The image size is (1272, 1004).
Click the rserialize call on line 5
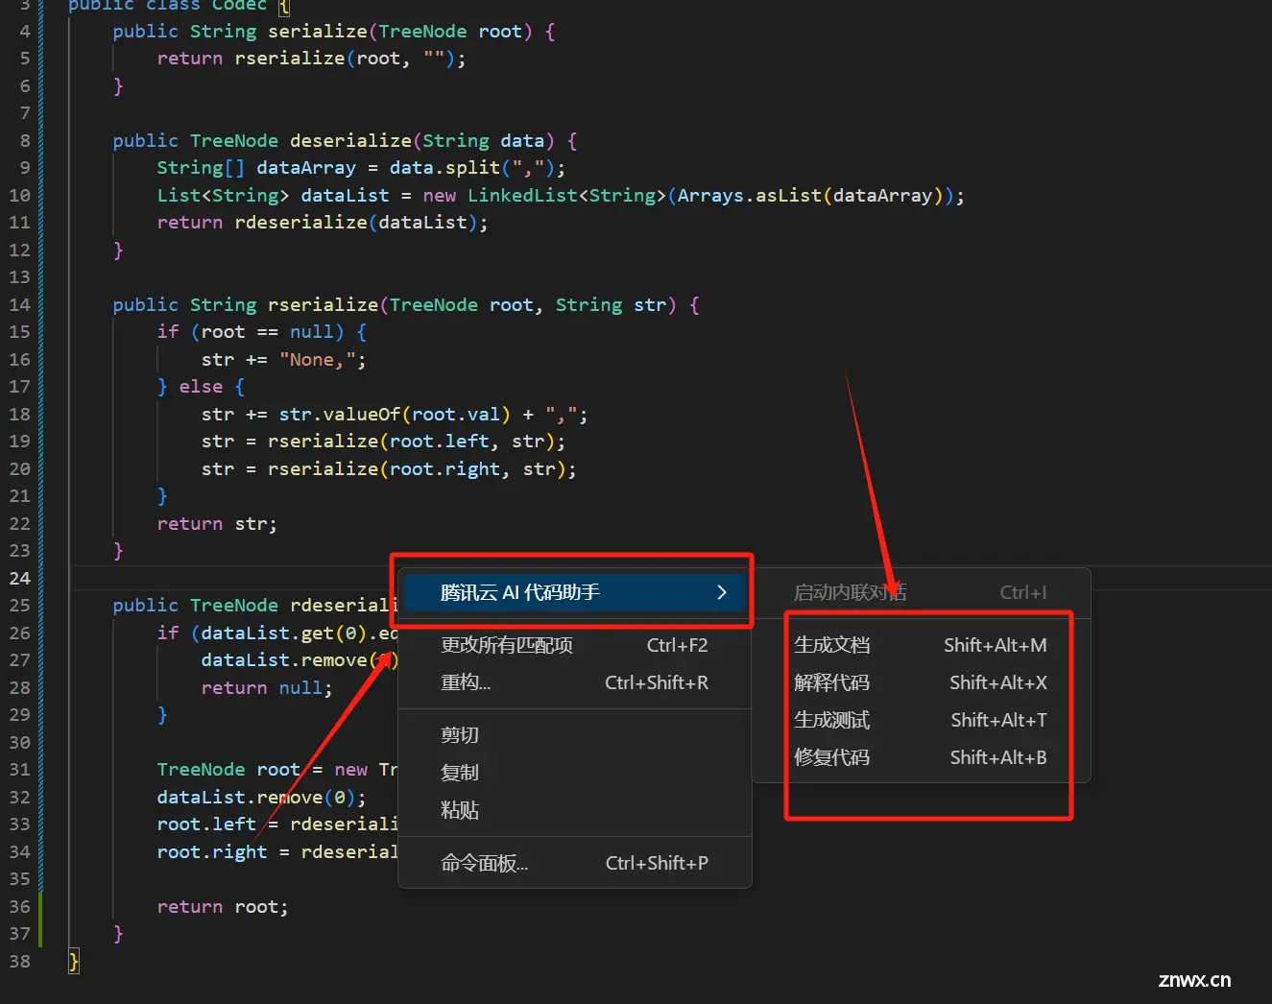click(290, 59)
